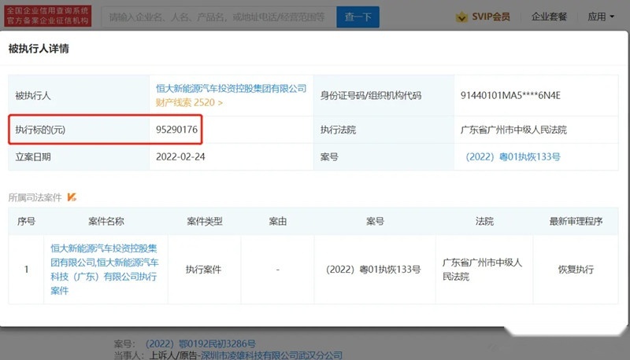The height and width of the screenshot is (360, 630).
Task: Click the 95290176 execution amount value
Action: coord(176,130)
